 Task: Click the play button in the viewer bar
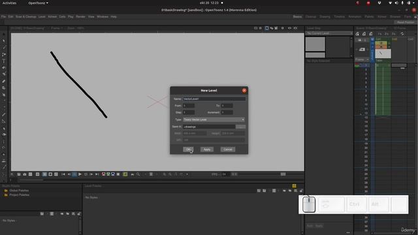coord(80,174)
